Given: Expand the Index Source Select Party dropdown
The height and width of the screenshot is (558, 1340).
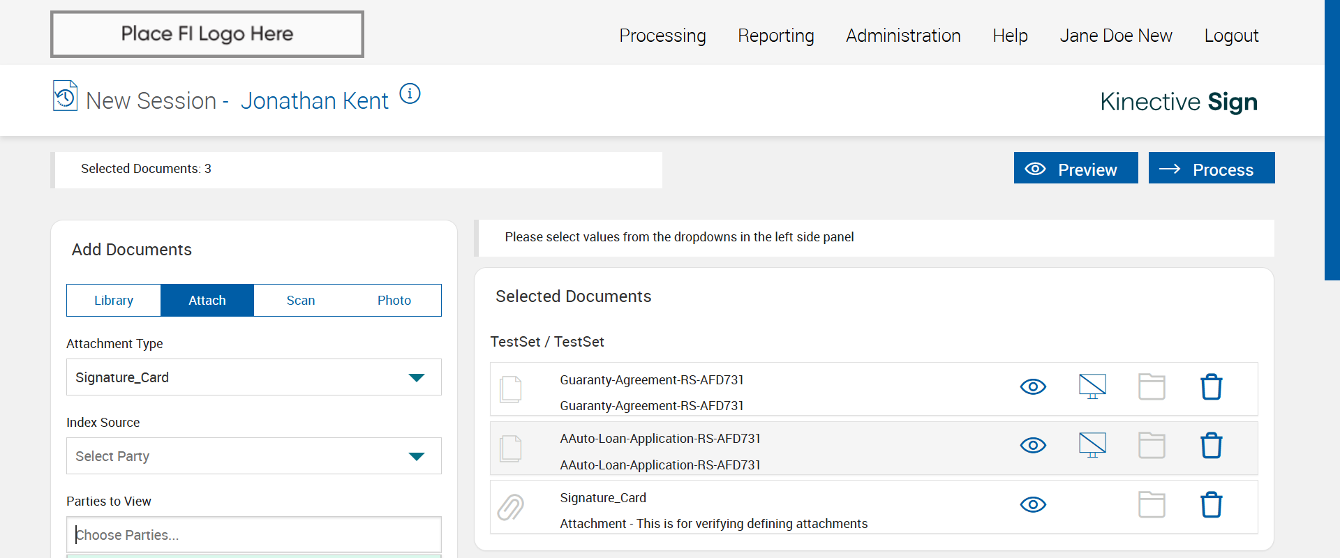Looking at the screenshot, I should point(254,456).
